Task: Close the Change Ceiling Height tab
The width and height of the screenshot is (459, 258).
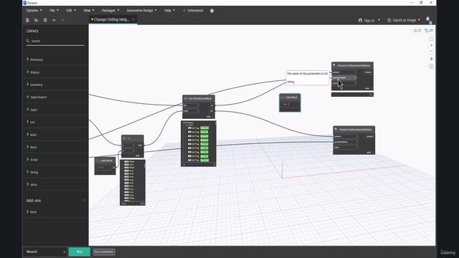Action: click(133, 19)
